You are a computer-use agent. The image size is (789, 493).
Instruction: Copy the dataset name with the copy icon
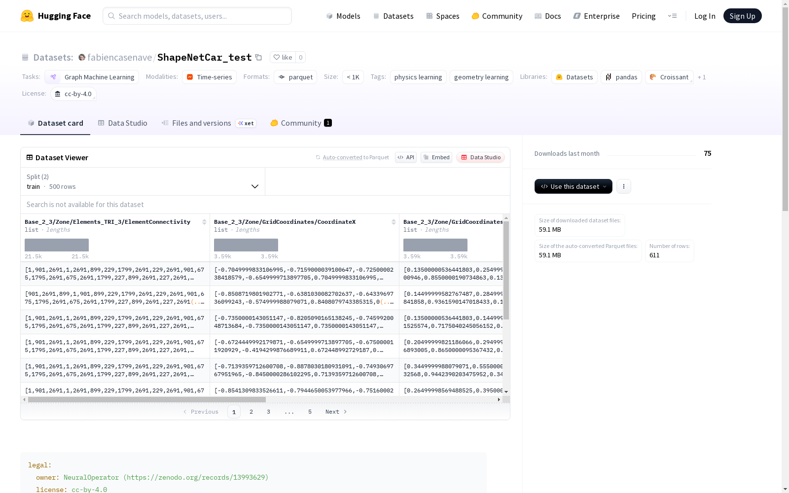point(258,57)
